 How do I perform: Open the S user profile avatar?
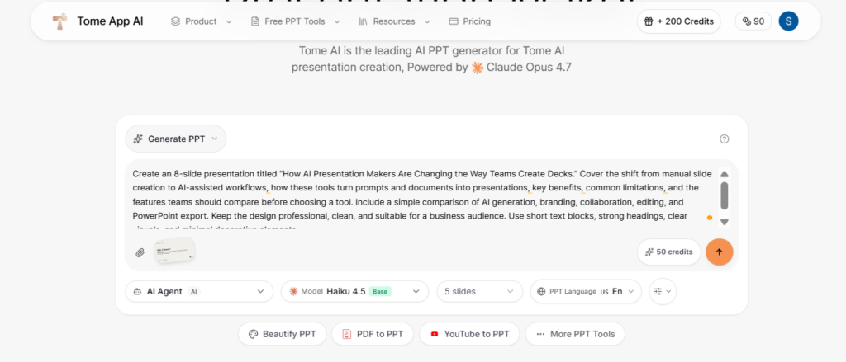pos(788,21)
